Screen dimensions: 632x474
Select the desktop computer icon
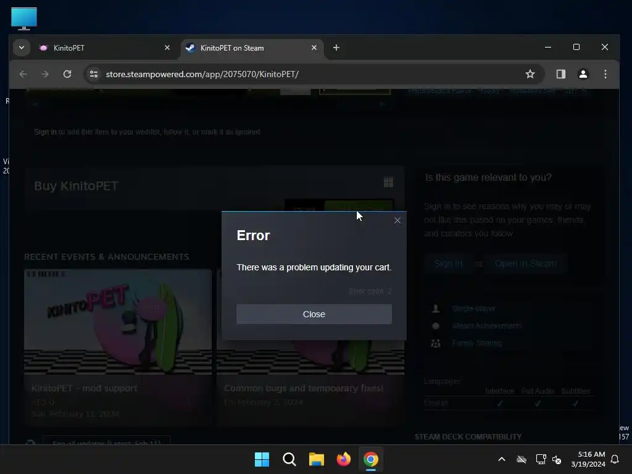(x=24, y=19)
